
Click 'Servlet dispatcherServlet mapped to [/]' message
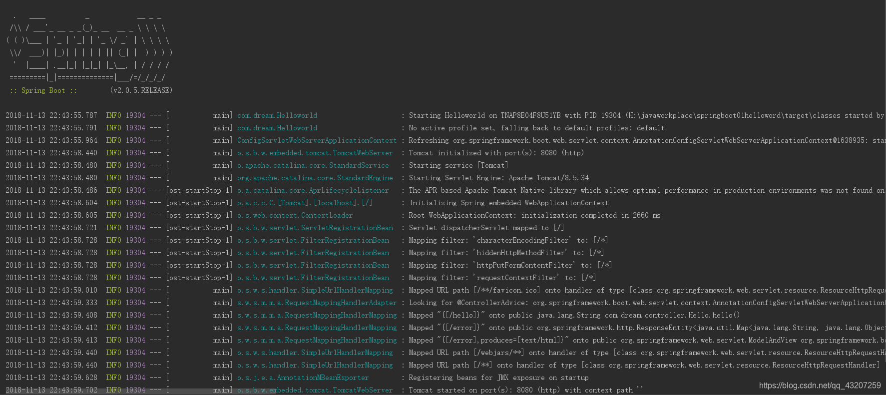tap(486, 228)
